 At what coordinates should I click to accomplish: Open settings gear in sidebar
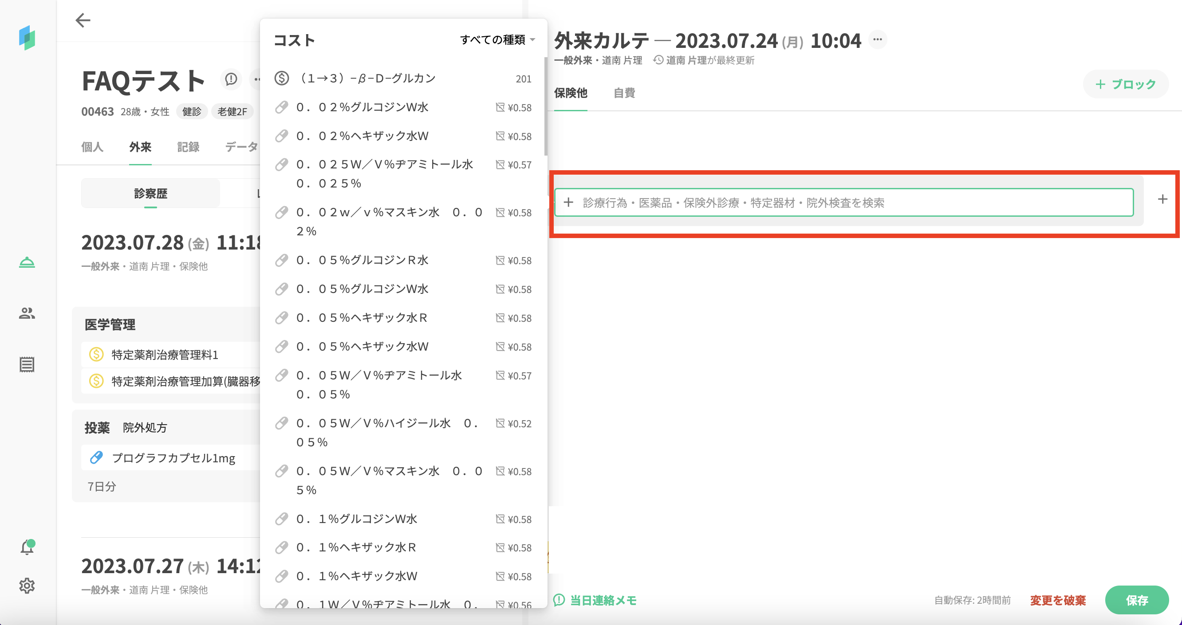tap(27, 586)
